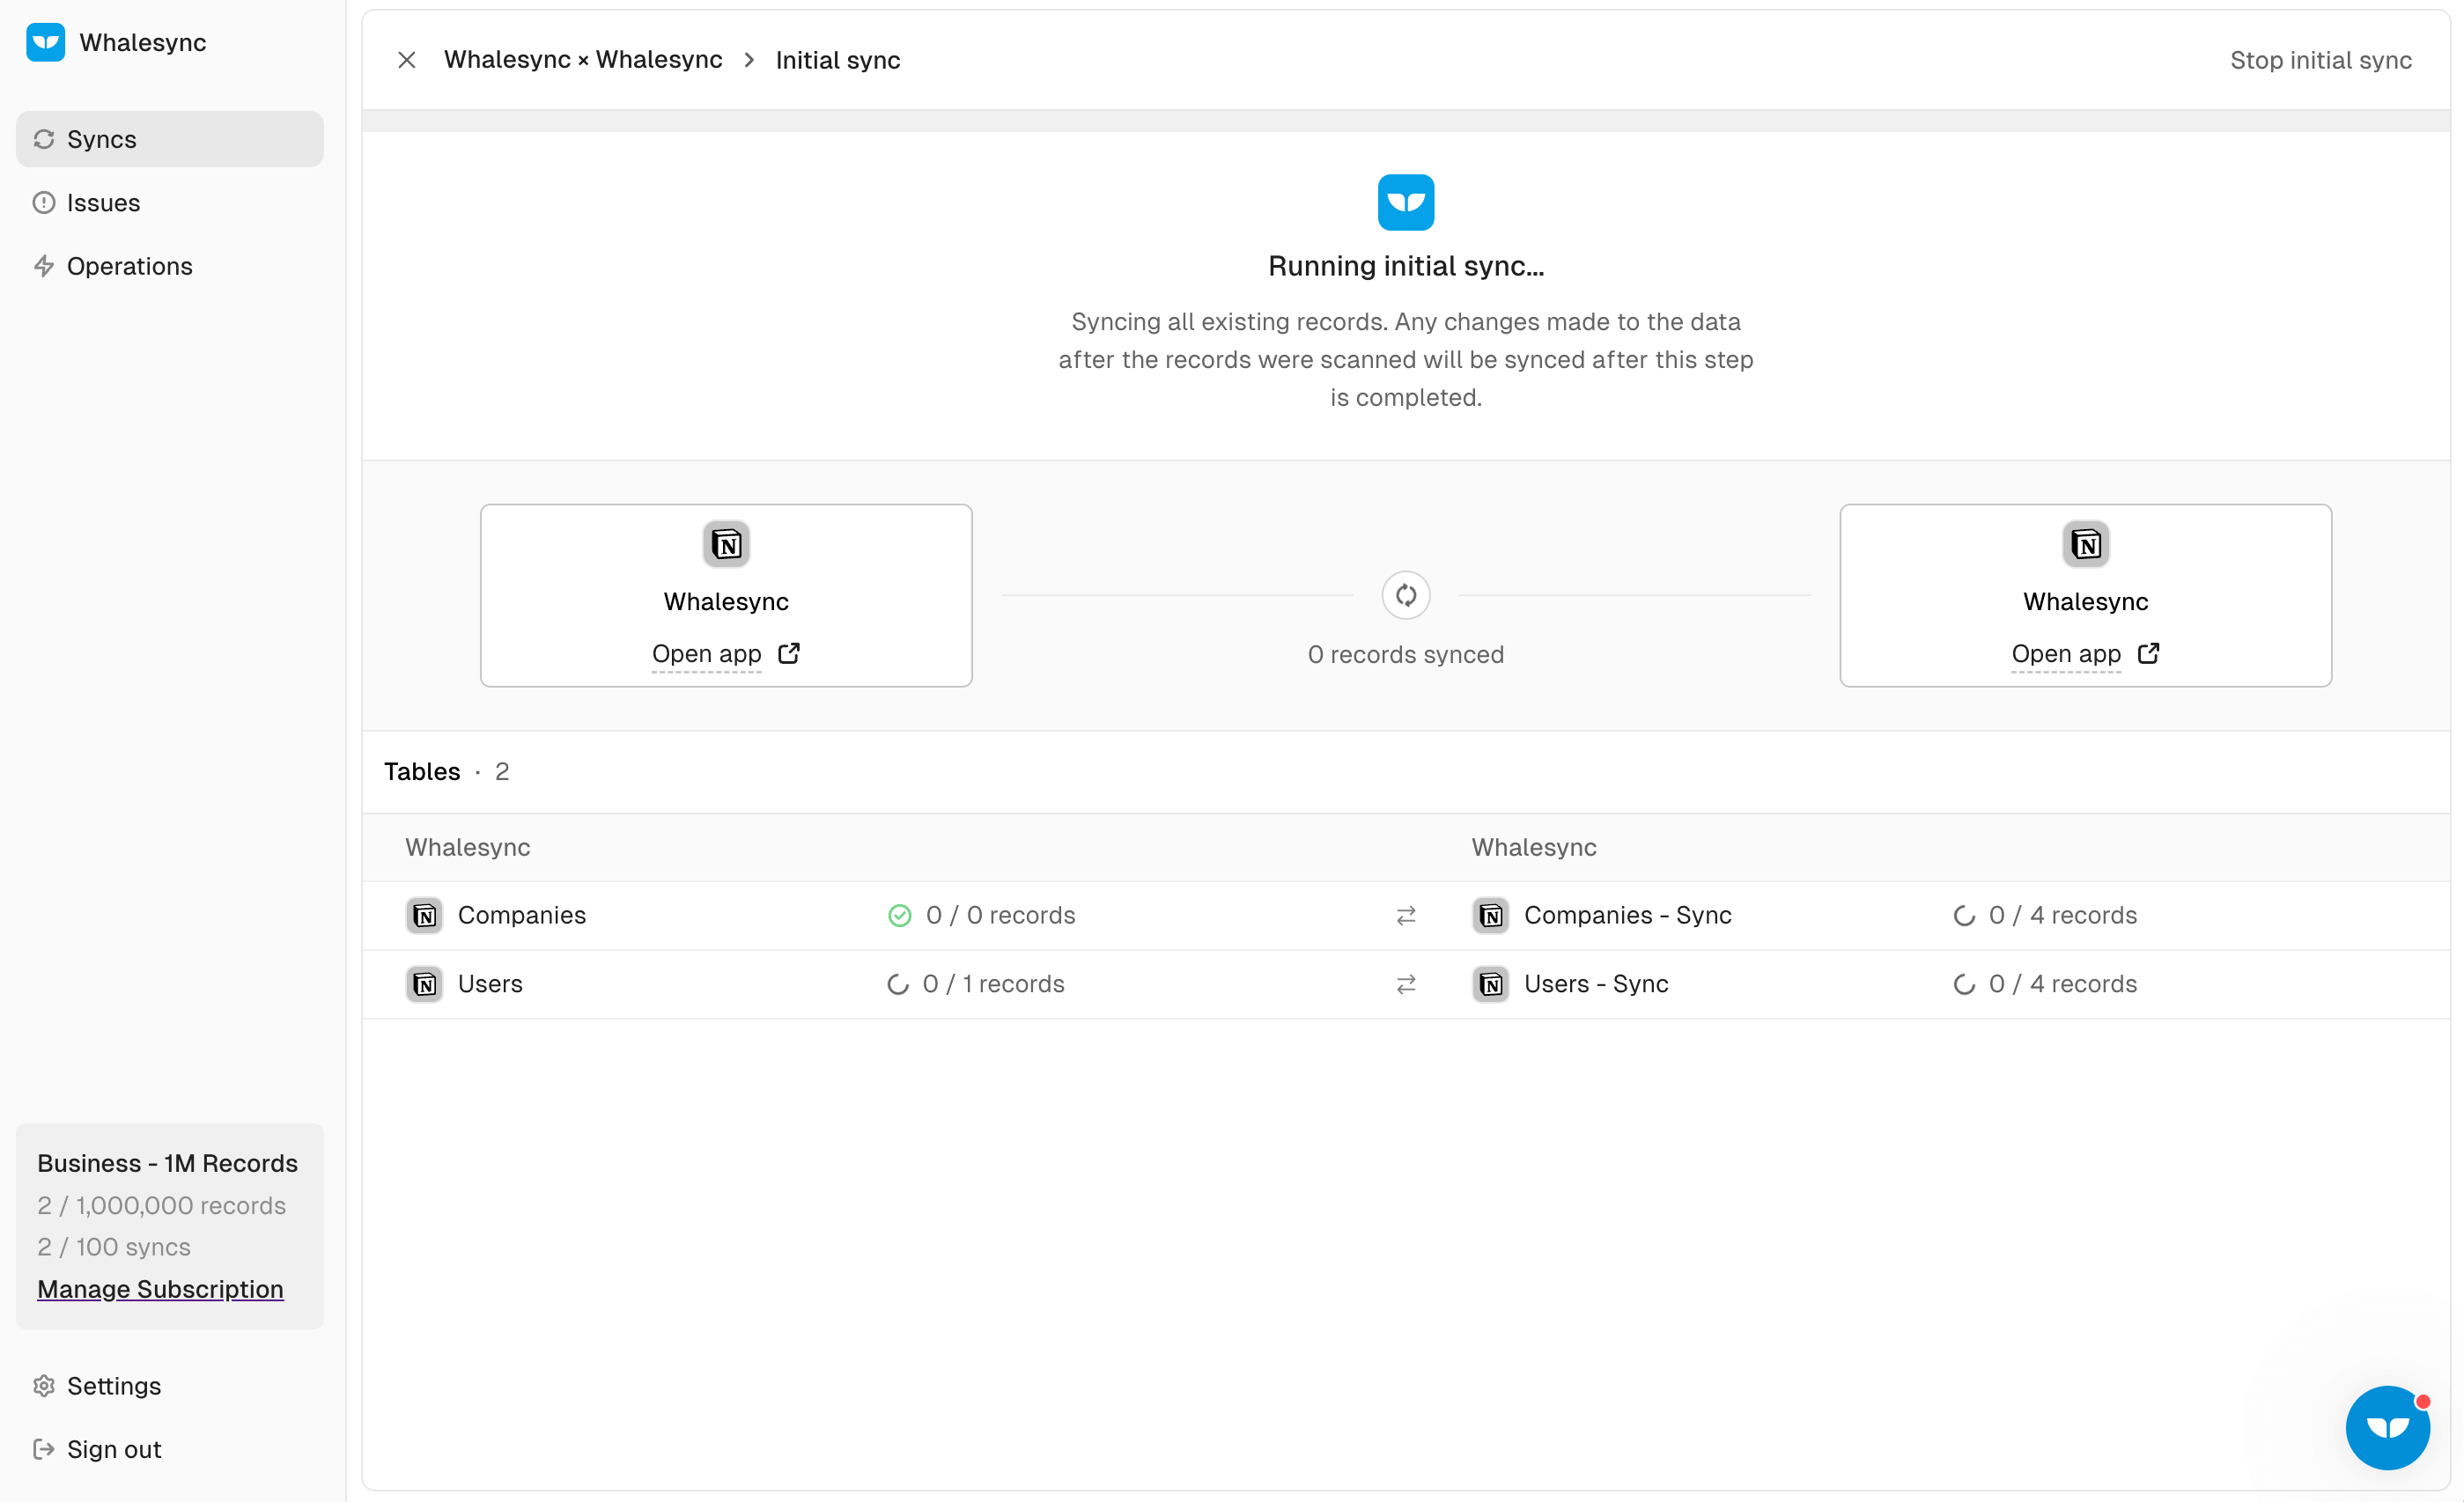Open app link in left Whalesync card
2464x1502 pixels.
point(706,654)
